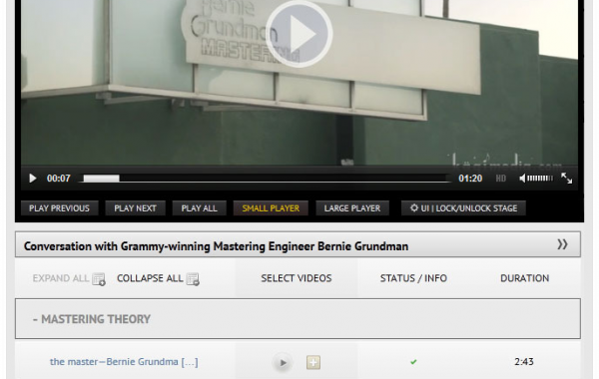This screenshot has height=379, width=599.
Task: Adjust the volume level bars
Action: point(540,178)
